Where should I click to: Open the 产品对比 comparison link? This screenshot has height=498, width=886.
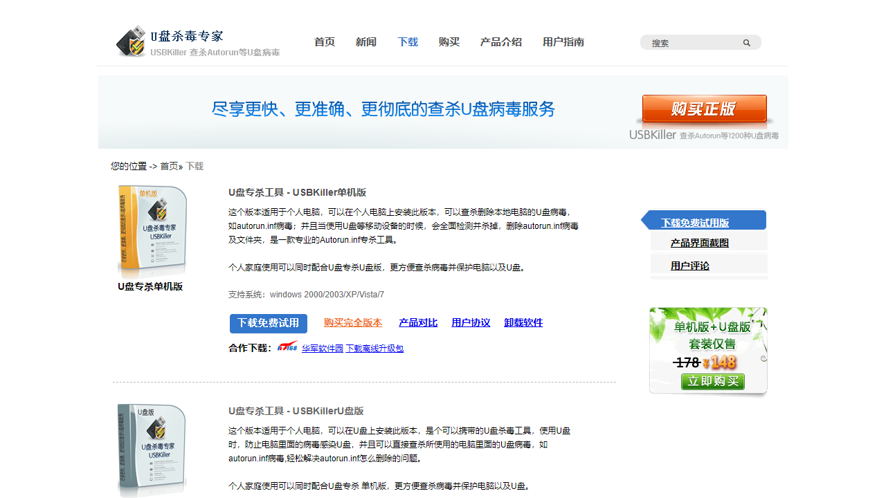click(417, 322)
